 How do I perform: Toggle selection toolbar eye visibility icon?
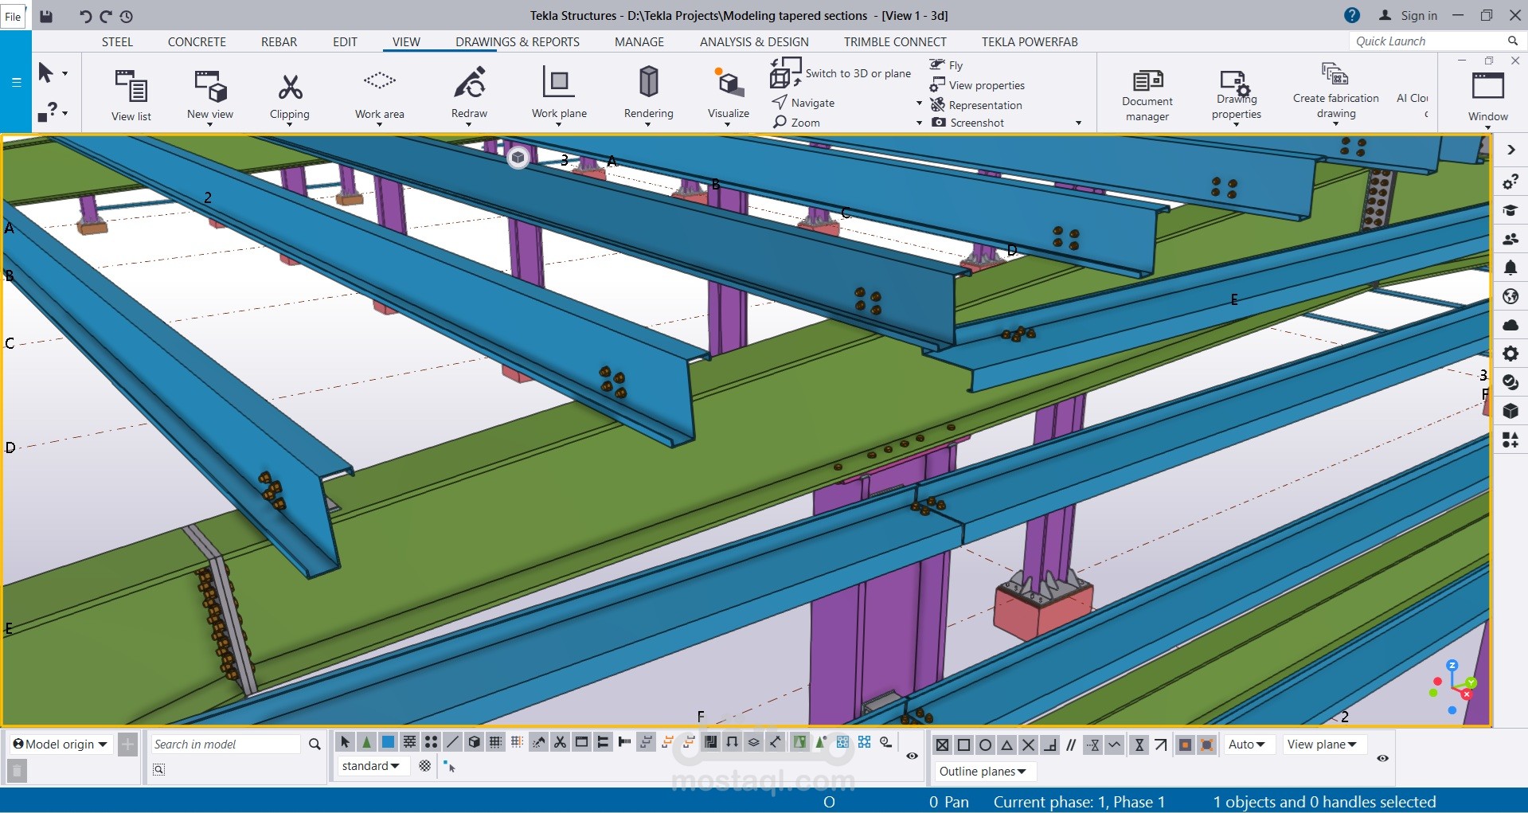click(913, 756)
